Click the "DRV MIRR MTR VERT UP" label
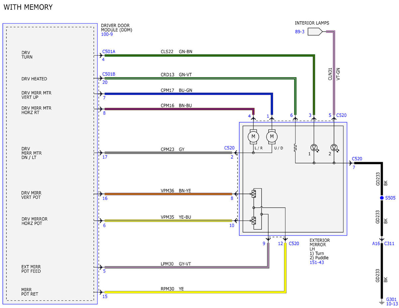Screen dimensions: 399x308 coord(37,95)
